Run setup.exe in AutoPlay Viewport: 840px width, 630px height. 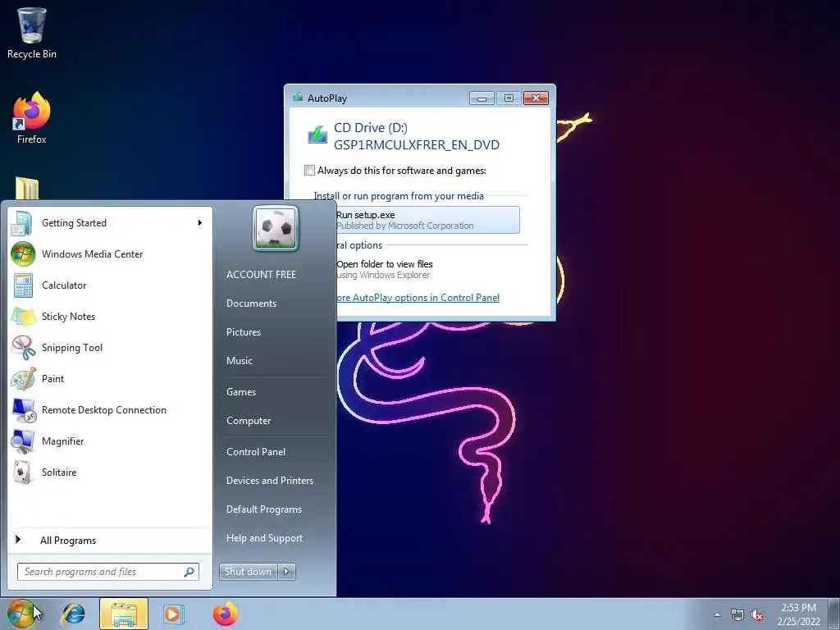(x=427, y=220)
